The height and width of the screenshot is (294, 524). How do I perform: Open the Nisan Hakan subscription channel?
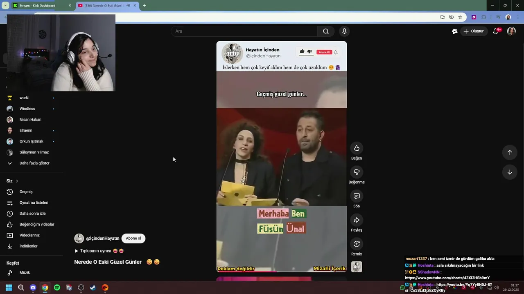pos(31,120)
